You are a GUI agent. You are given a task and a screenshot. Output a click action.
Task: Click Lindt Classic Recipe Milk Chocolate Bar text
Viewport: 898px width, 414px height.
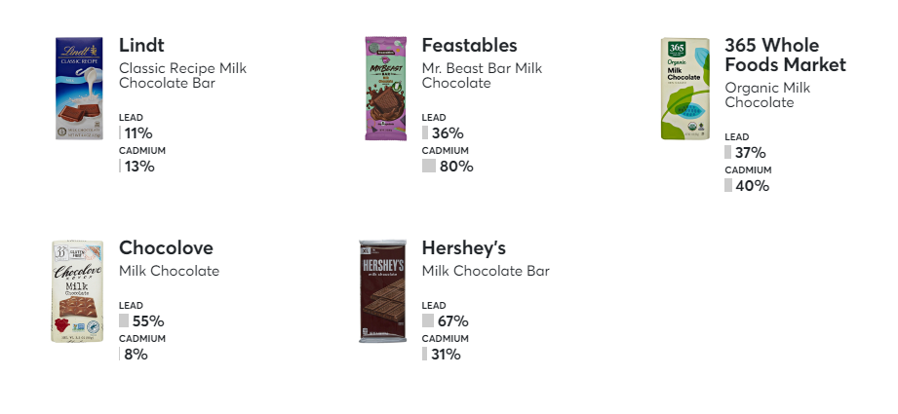(x=182, y=76)
